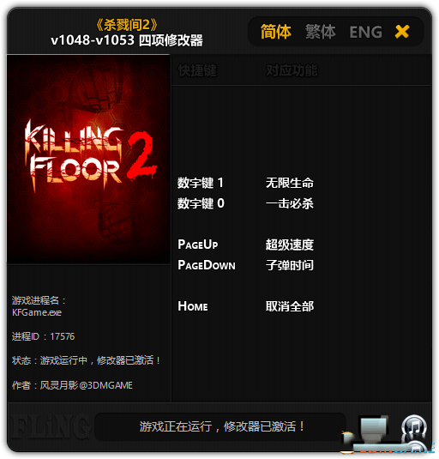Toggle 一击必杀 cheat option
Image resolution: width=439 pixels, height=459 pixels.
tap(290, 203)
